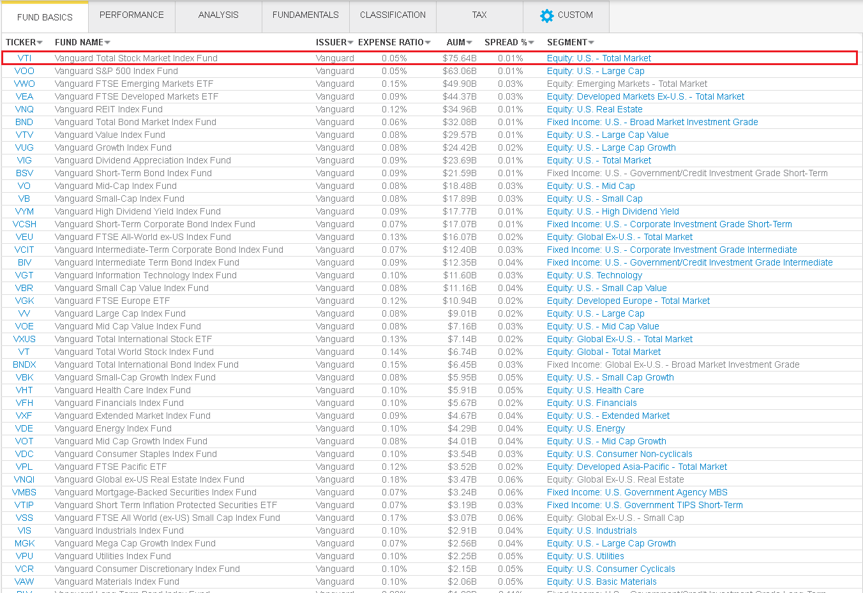Open the Fundamentals tab
The height and width of the screenshot is (593, 863).
point(306,15)
